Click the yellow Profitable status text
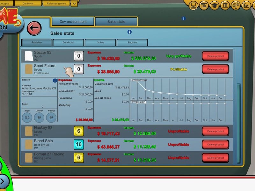255x191 pixels. coord(178,69)
